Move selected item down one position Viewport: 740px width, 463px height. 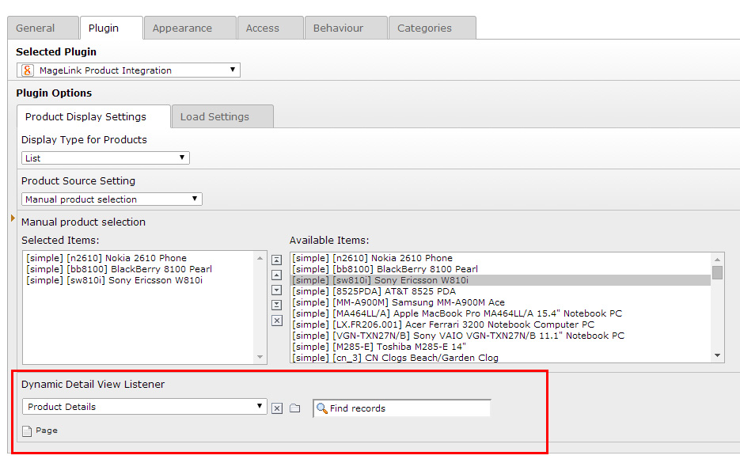(x=276, y=290)
